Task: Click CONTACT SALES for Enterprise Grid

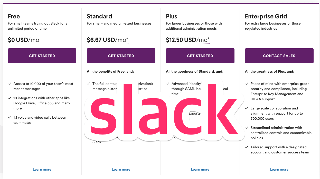Action: [x=279, y=56]
